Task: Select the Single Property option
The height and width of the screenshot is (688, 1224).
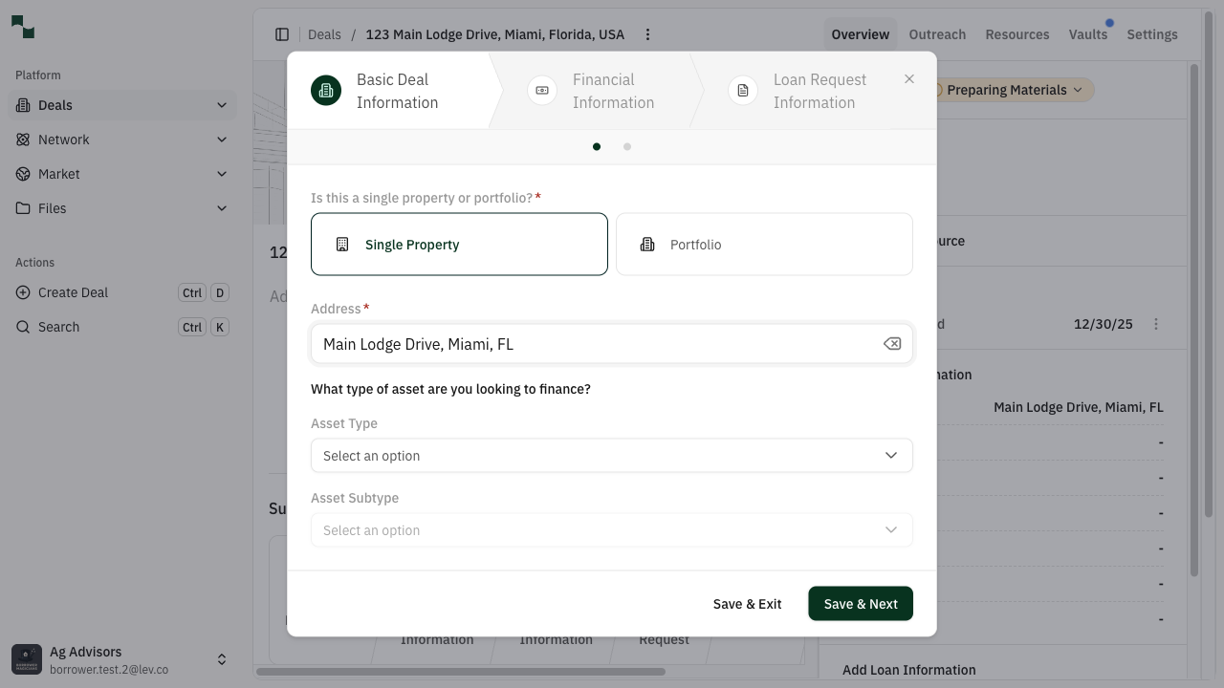Action: coord(459,244)
